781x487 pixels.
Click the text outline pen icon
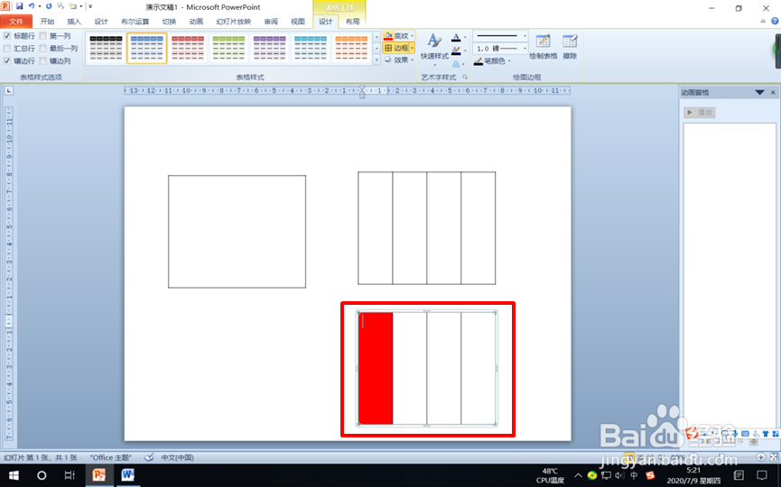tap(456, 51)
